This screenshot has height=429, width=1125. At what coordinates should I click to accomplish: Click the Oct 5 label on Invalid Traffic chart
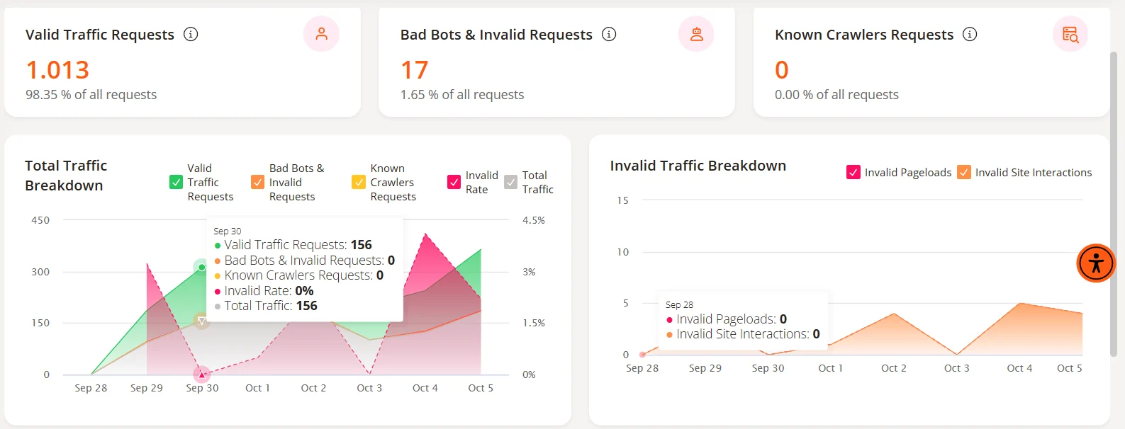[x=1070, y=368]
